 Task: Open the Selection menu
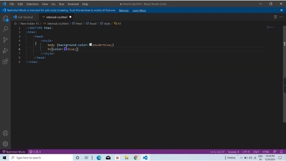[x=32, y=4]
